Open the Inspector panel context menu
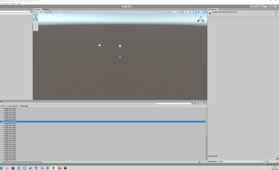The width and height of the screenshot is (279, 170). pos(277,9)
